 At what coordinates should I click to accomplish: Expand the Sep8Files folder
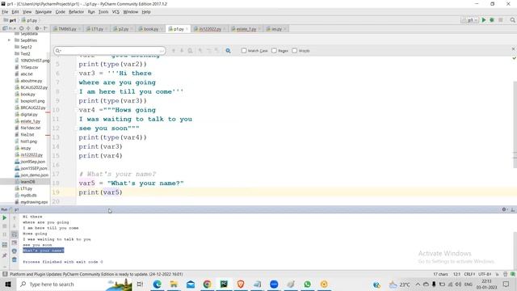[x=9, y=40]
